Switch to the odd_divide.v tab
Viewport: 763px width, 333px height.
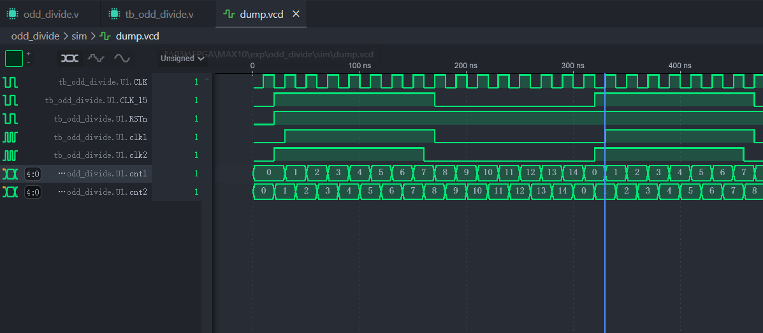point(50,14)
